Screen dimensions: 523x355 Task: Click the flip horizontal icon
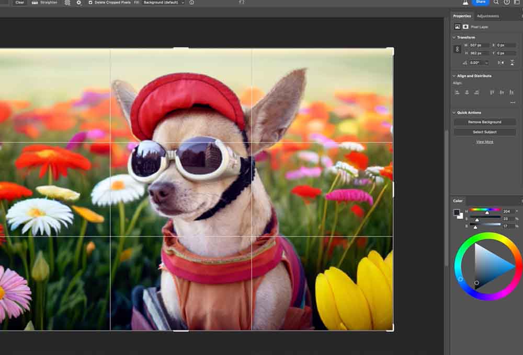coord(501,63)
